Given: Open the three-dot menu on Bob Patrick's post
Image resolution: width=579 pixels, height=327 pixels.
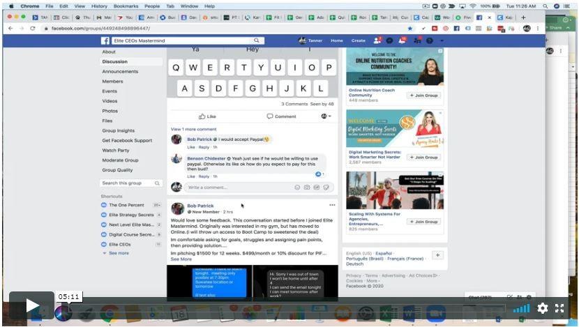Looking at the screenshot, I should coord(332,205).
